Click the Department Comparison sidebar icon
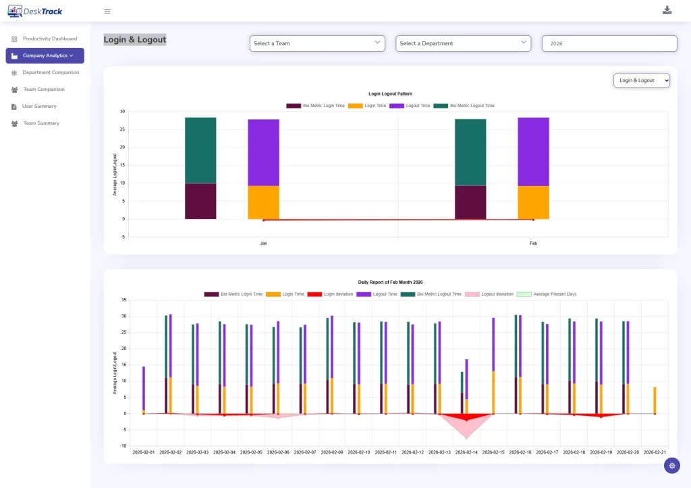 (x=14, y=73)
